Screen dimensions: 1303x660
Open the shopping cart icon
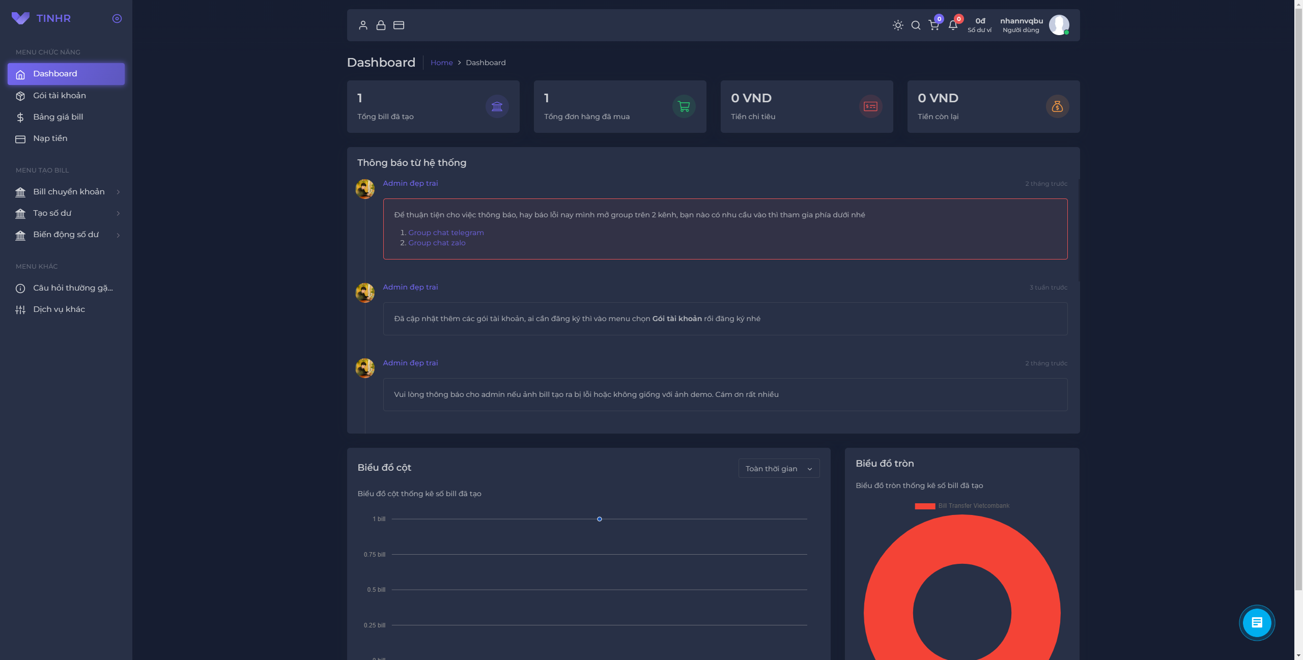[934, 25]
